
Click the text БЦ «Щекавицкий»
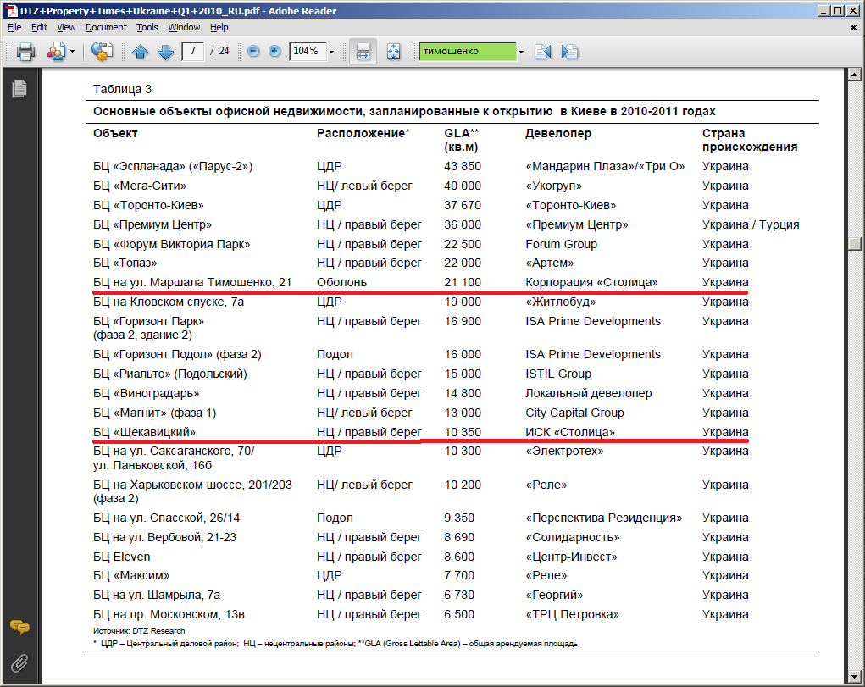click(x=144, y=432)
